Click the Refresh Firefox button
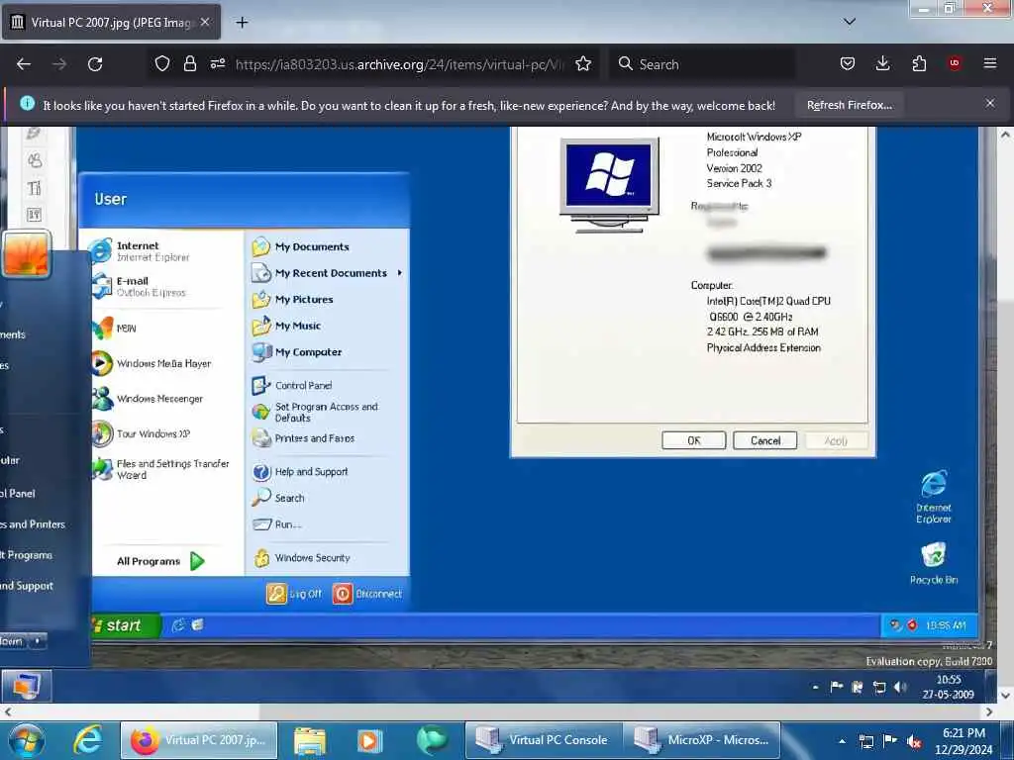This screenshot has height=760, width=1014. click(x=849, y=105)
